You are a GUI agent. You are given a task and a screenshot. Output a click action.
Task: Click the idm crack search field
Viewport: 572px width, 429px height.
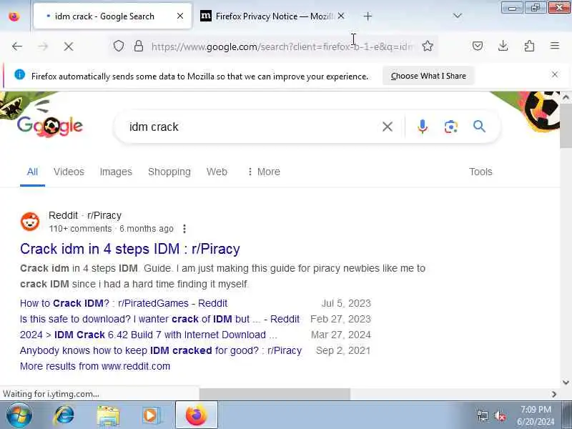(x=252, y=127)
